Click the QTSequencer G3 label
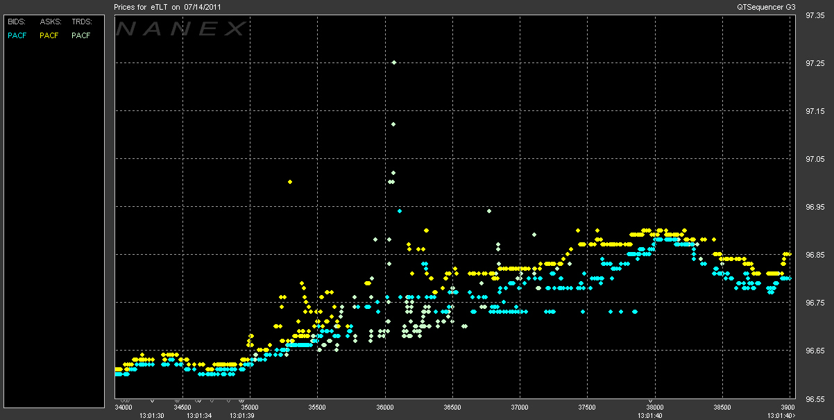 point(767,7)
